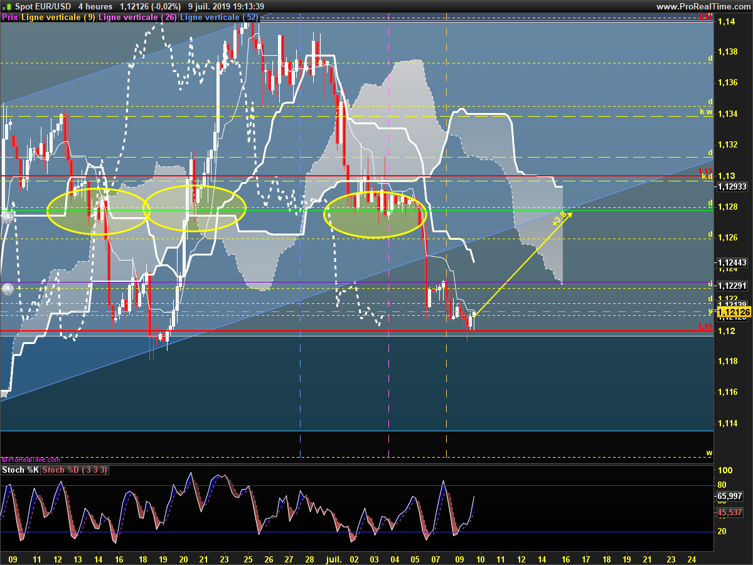Click the 24 label on the date axis
The image size is (753, 565).
click(x=691, y=558)
